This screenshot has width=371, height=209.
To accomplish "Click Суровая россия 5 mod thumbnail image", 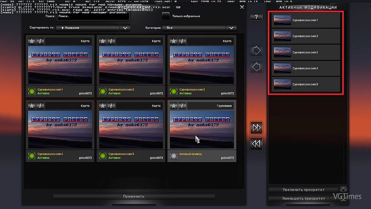I will point(131,129).
